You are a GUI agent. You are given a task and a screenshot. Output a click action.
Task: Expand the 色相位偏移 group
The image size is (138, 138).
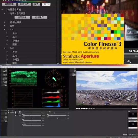[x=5, y=22]
